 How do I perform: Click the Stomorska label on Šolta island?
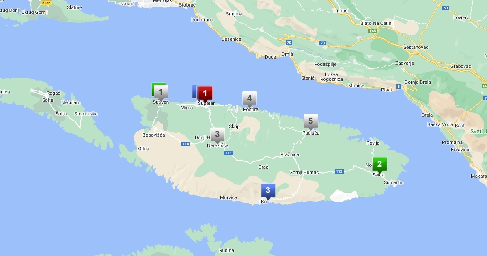(x=86, y=114)
